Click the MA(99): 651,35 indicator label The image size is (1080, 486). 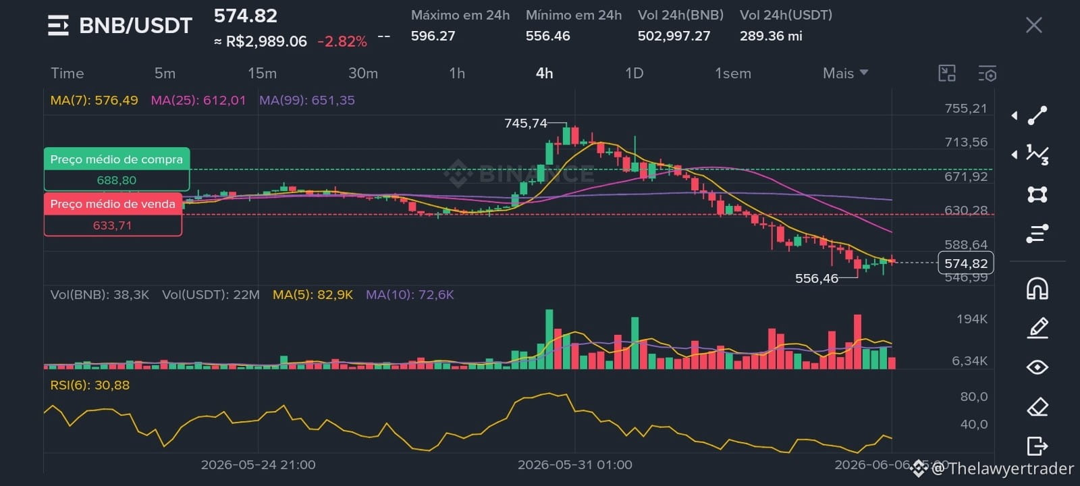click(307, 101)
